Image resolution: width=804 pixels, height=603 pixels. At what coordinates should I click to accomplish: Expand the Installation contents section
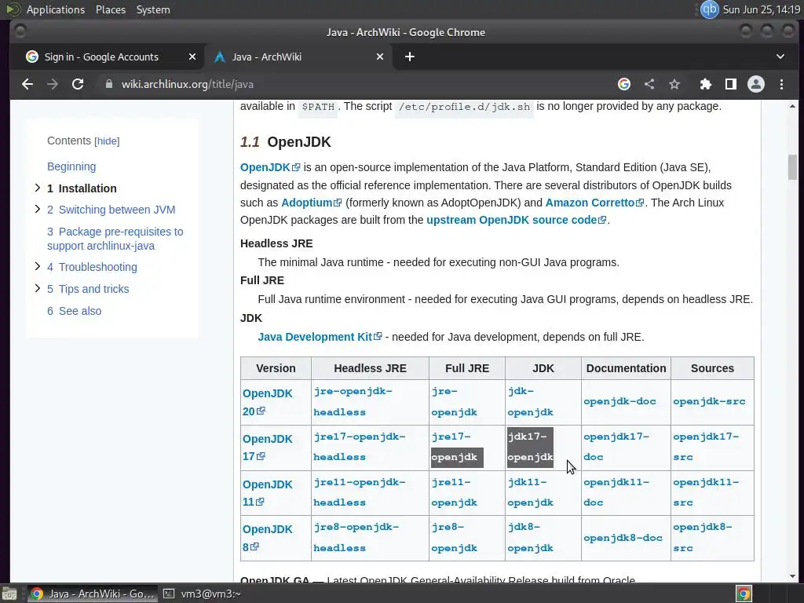[x=38, y=188]
